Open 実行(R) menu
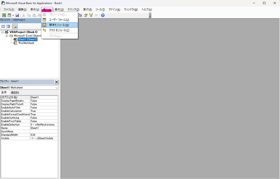 click(87, 10)
